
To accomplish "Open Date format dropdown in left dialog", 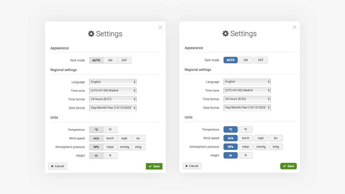I will (x=113, y=108).
